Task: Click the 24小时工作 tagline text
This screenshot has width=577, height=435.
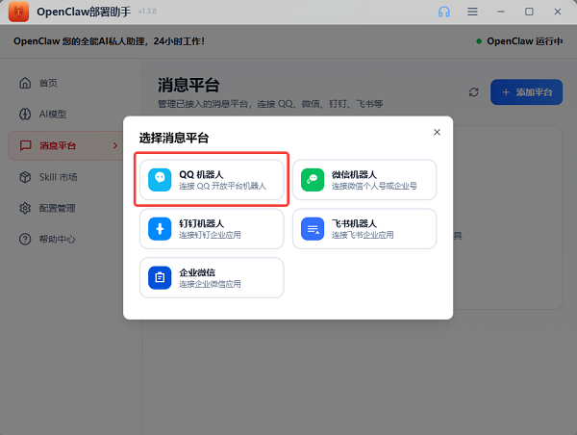Action: pyautogui.click(x=179, y=41)
